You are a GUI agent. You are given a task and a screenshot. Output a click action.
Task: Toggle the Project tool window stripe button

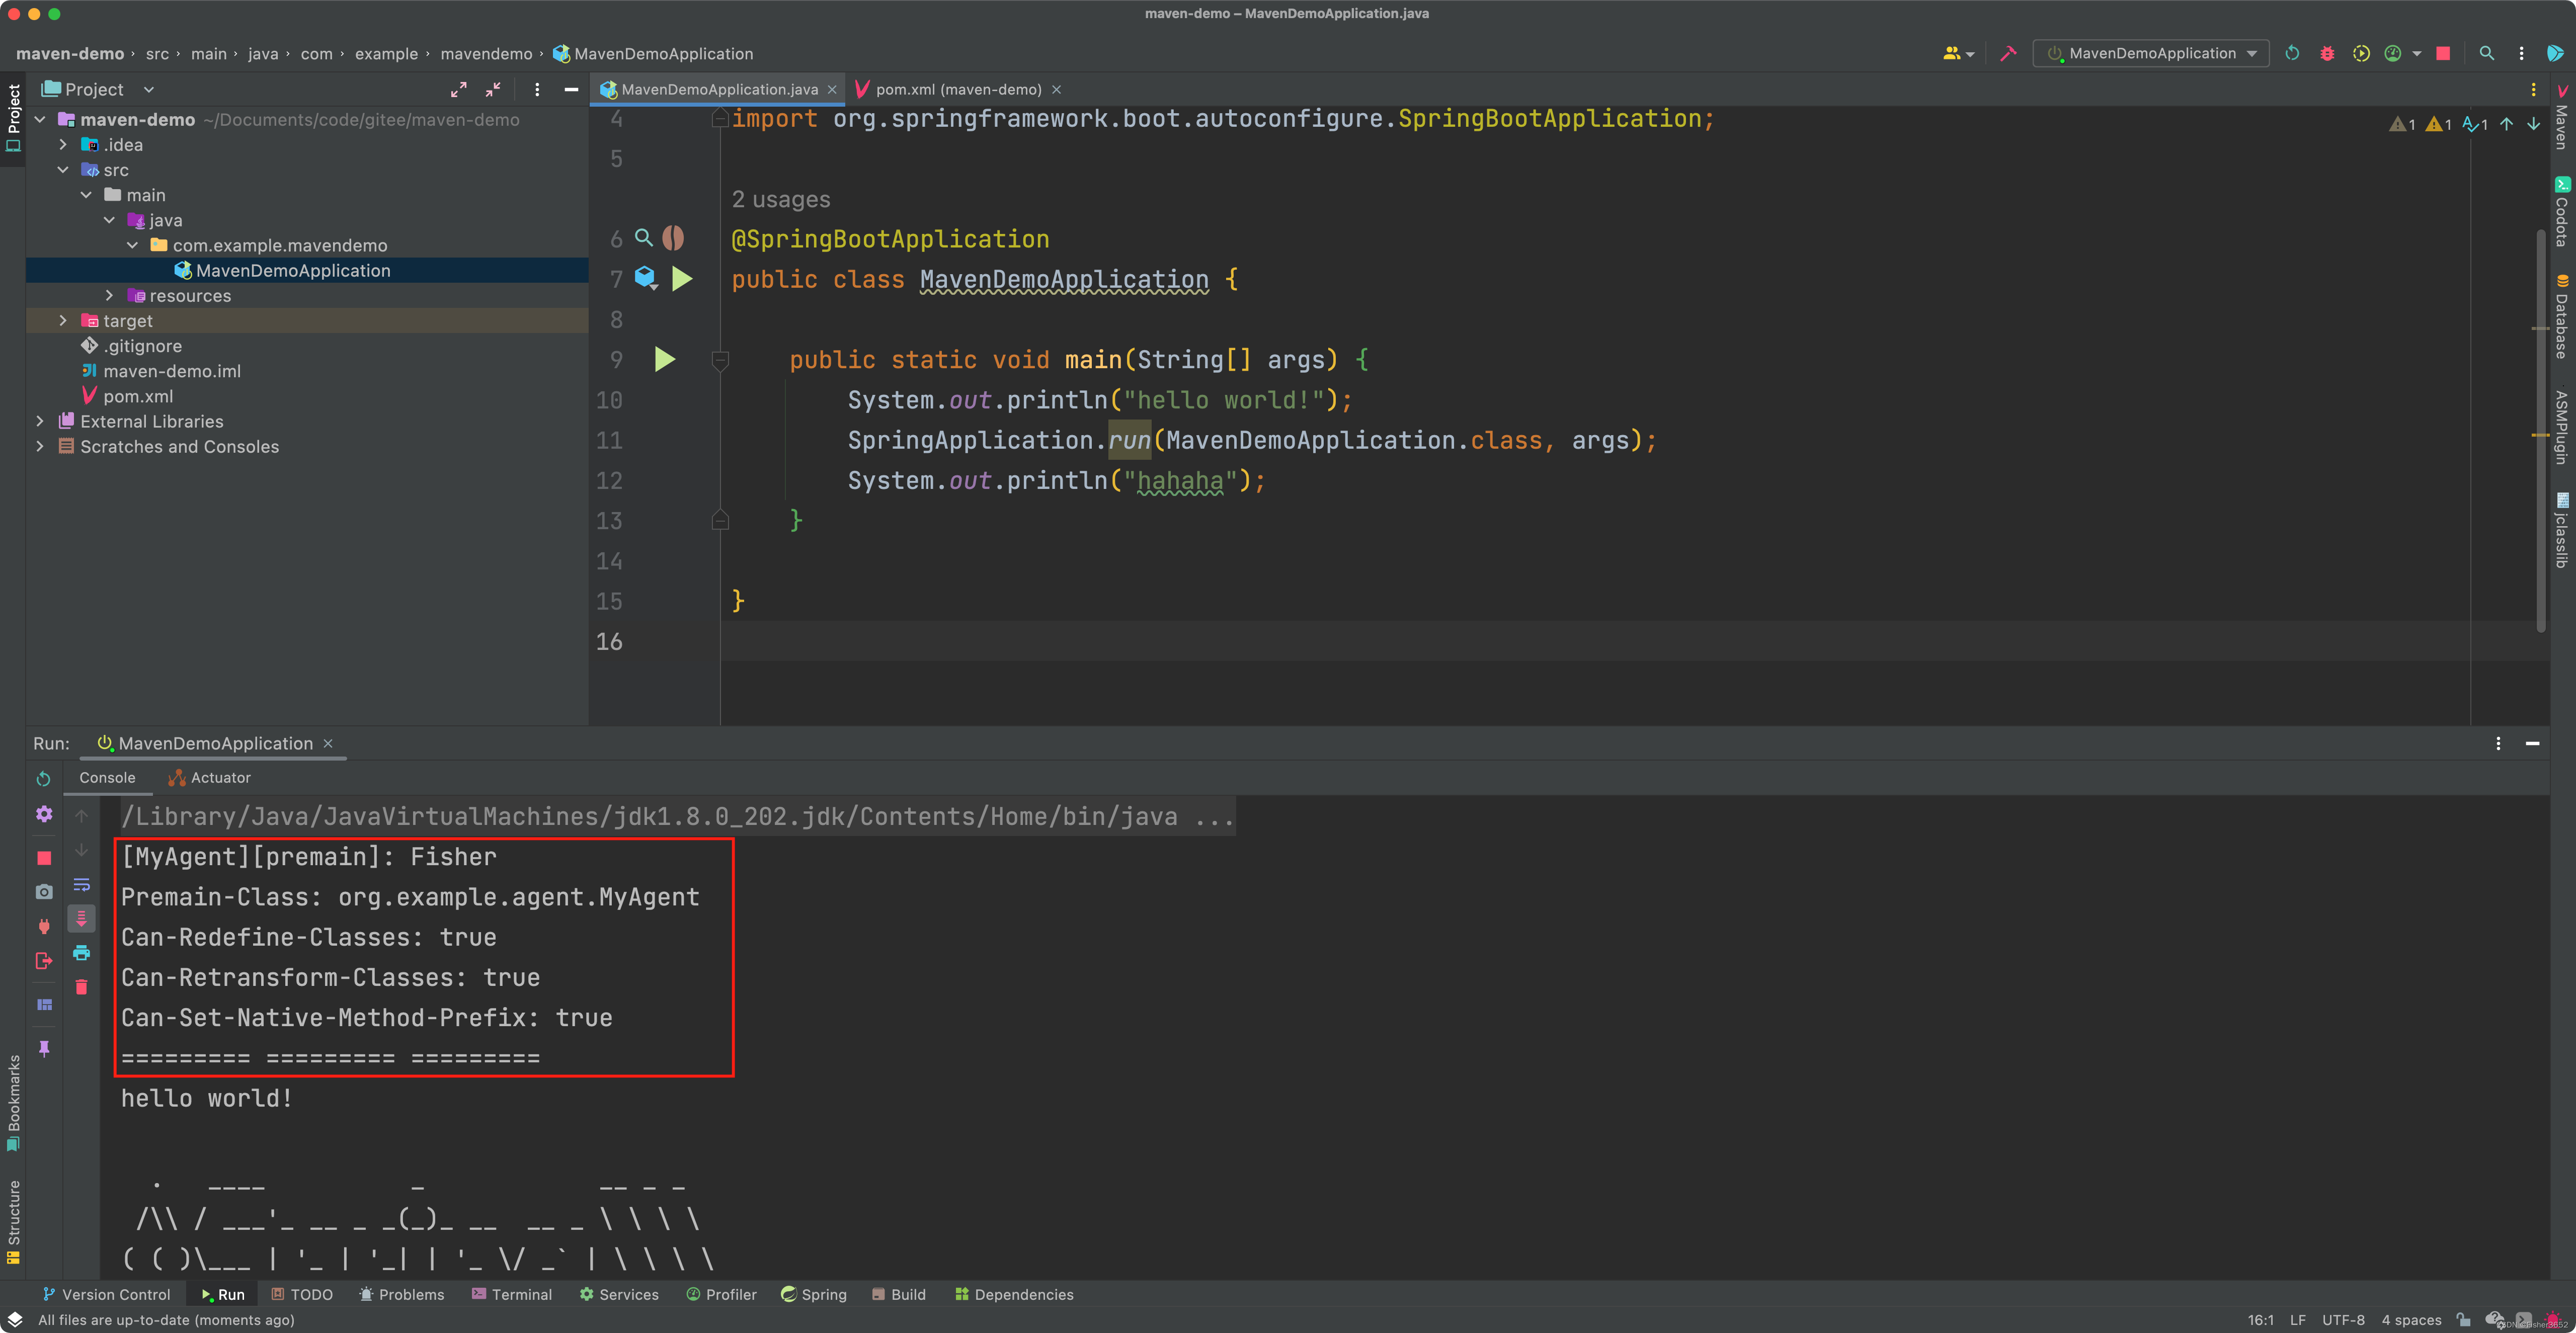click(x=13, y=117)
